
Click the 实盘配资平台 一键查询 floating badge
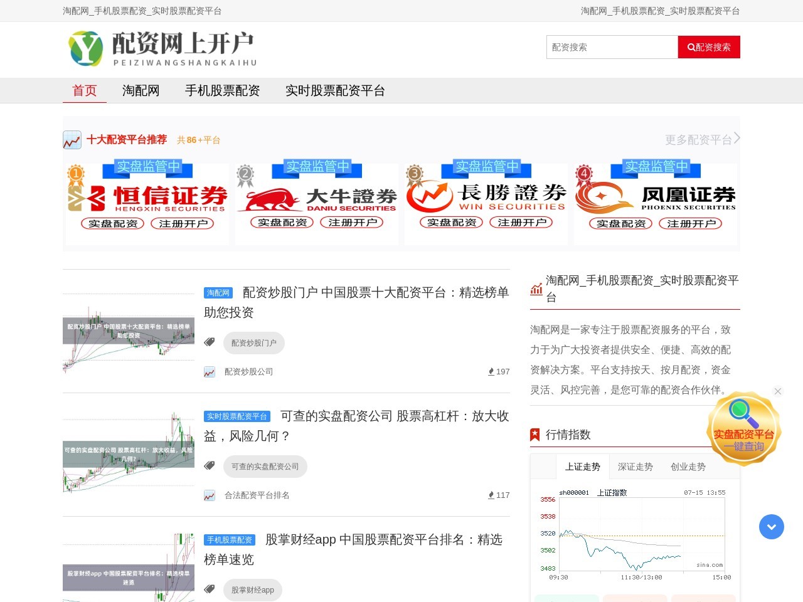tap(743, 431)
